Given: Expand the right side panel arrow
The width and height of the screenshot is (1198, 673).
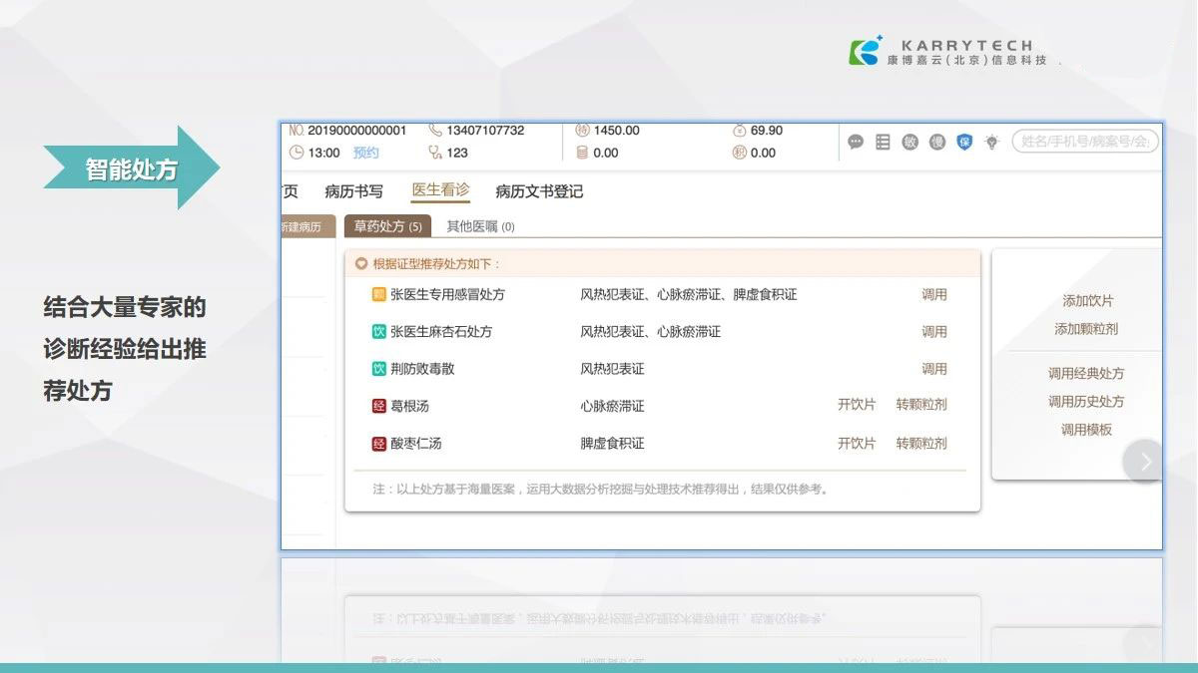Looking at the screenshot, I should [1145, 461].
